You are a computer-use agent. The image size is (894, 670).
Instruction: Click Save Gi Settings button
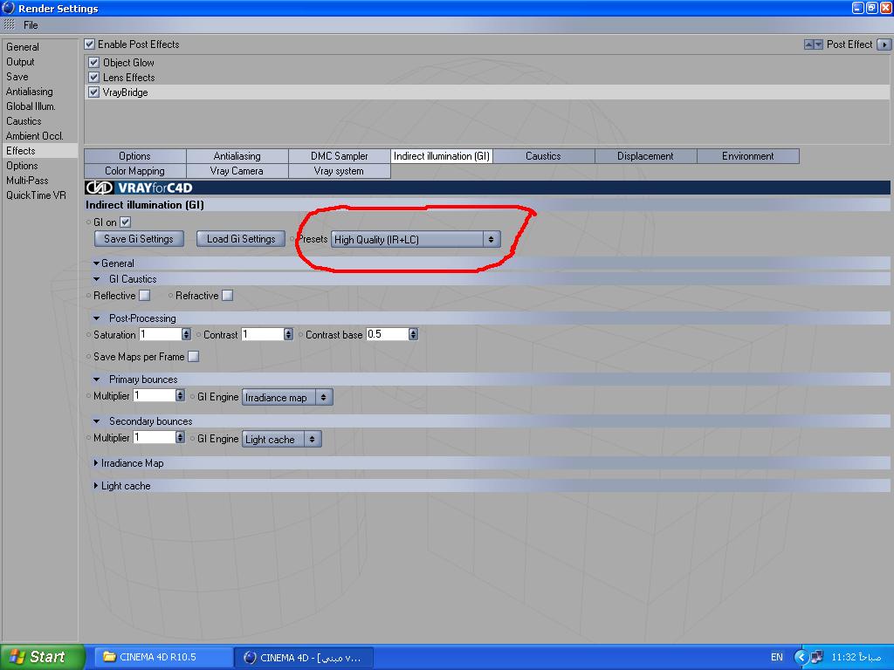[x=139, y=239]
